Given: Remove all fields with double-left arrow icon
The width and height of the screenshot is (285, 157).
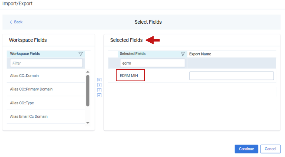Looking at the screenshot, I should coord(99,95).
